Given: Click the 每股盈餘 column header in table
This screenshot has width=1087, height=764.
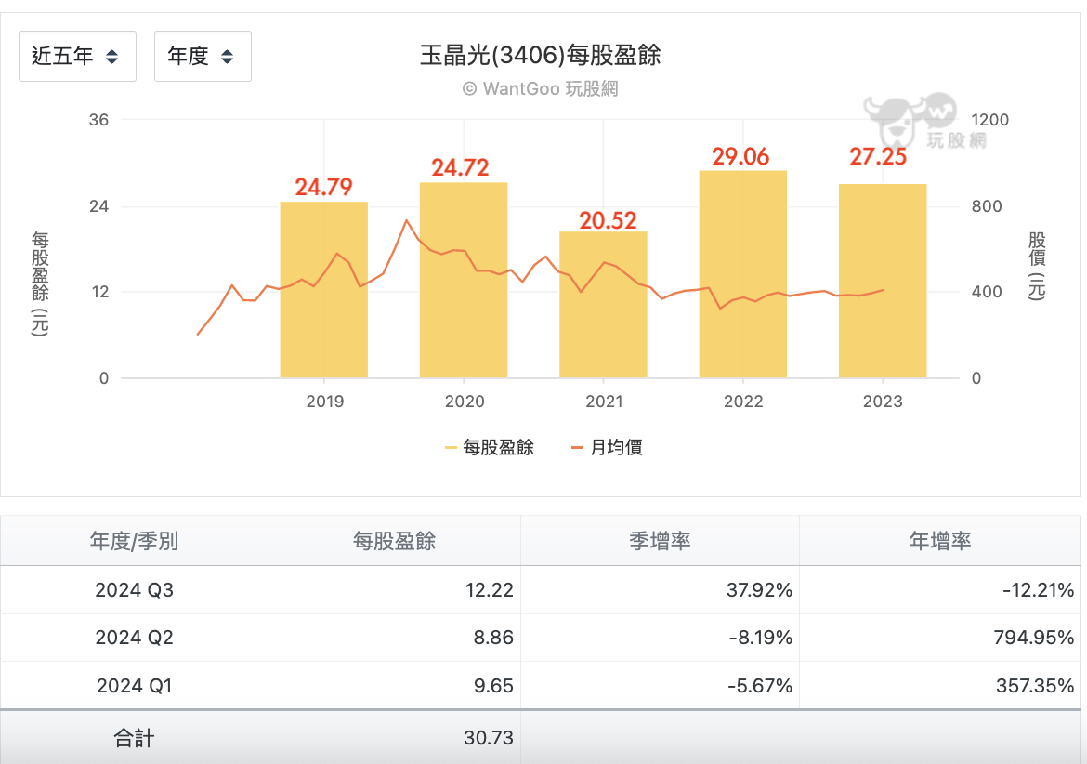Looking at the screenshot, I should coord(394,541).
